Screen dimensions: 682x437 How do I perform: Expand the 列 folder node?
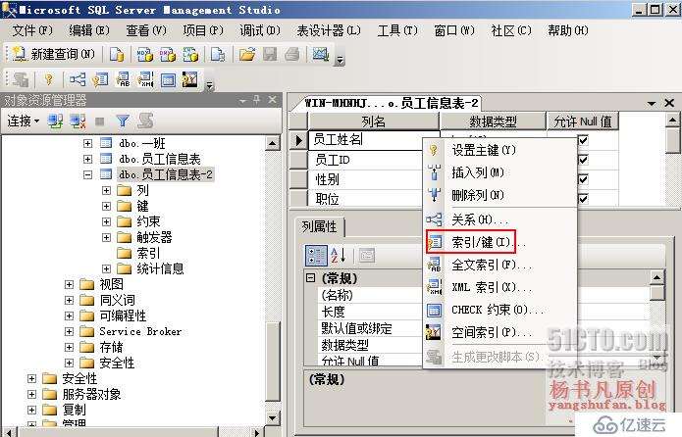[x=106, y=190]
